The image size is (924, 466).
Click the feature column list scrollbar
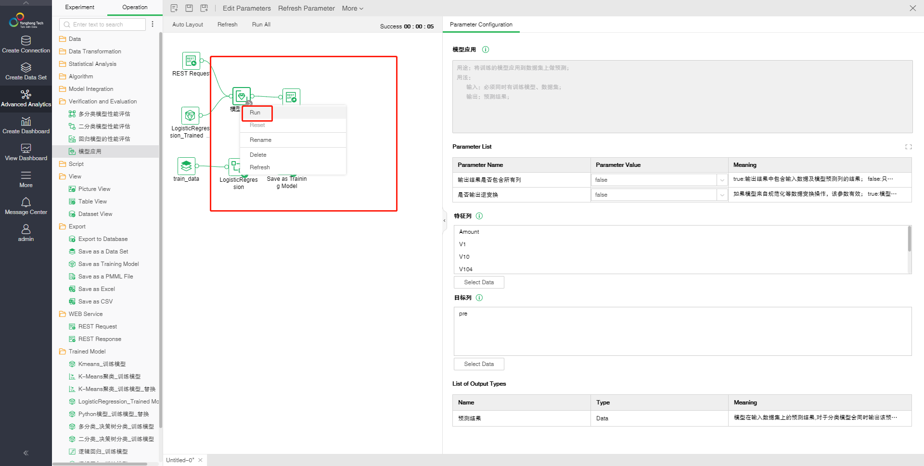click(x=909, y=239)
